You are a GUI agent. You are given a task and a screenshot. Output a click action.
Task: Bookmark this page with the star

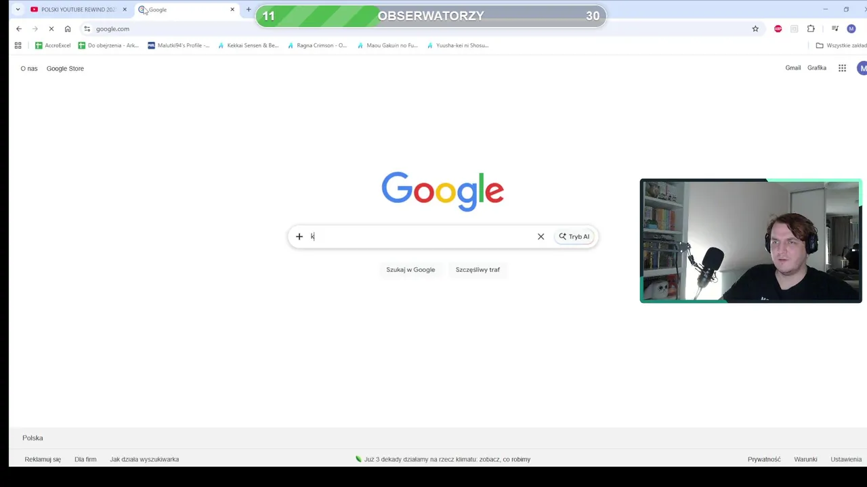tap(755, 28)
